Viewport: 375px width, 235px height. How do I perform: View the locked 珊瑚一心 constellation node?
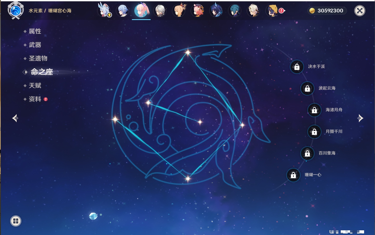pos(293,175)
